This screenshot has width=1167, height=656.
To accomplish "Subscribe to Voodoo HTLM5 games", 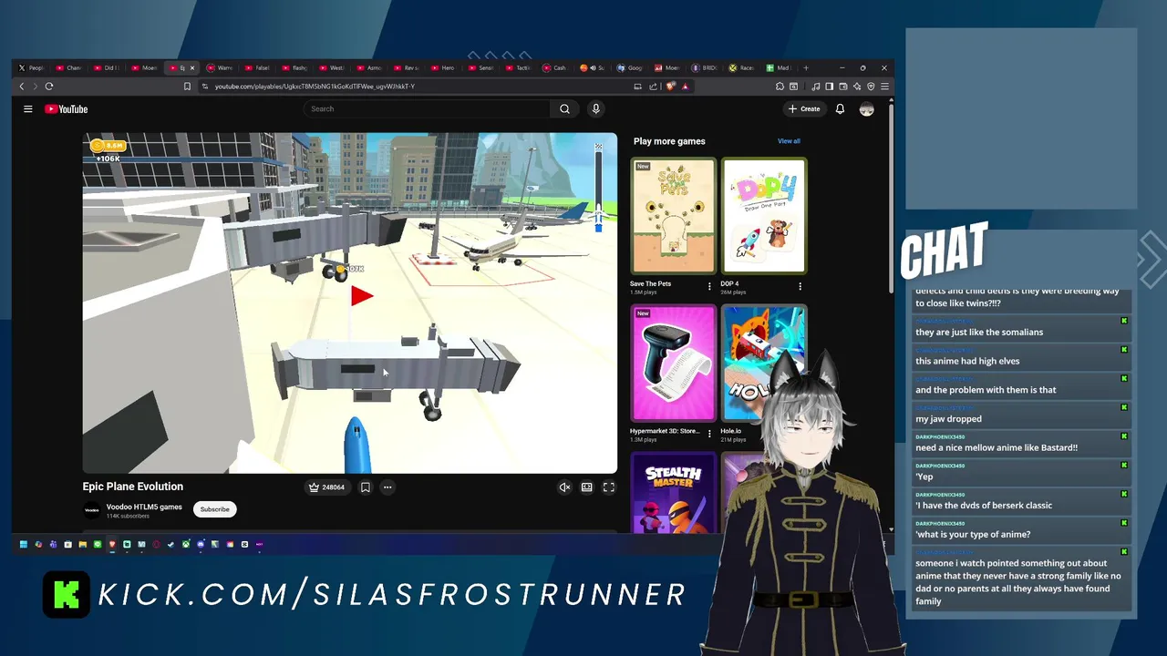I will (215, 509).
